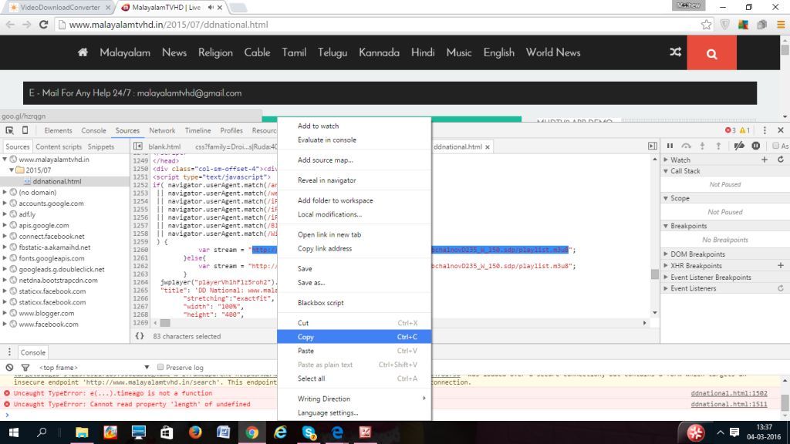The width and height of the screenshot is (790, 444).
Task: Toggle pause on exceptions button
Action: pos(756,146)
